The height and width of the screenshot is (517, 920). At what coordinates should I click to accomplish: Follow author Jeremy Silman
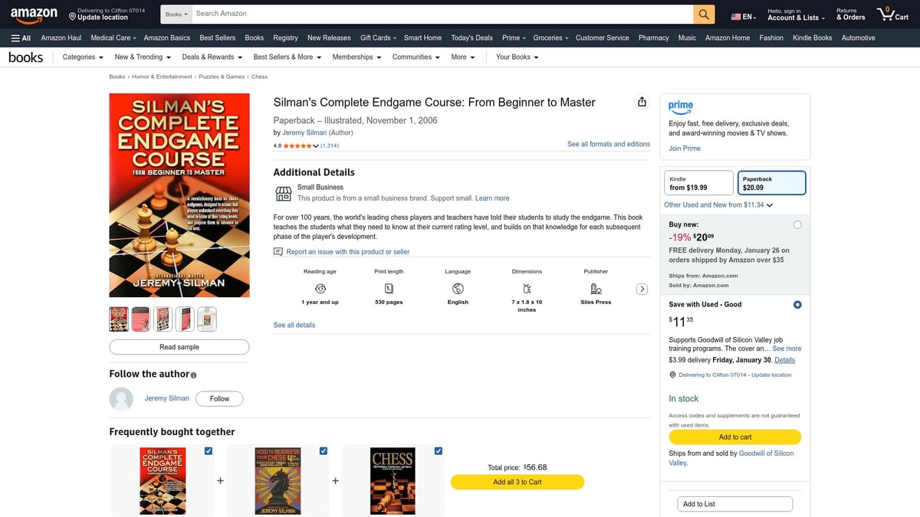click(x=219, y=398)
